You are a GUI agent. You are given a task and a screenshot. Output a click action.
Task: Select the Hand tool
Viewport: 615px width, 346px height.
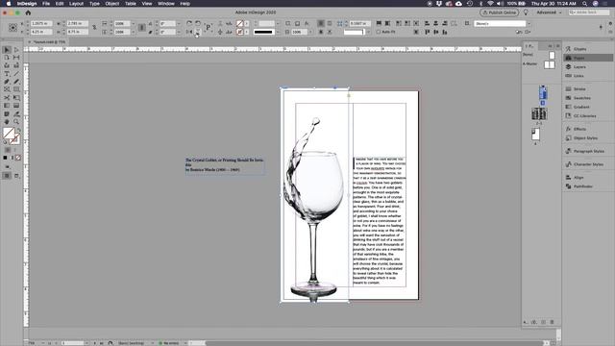(7, 122)
